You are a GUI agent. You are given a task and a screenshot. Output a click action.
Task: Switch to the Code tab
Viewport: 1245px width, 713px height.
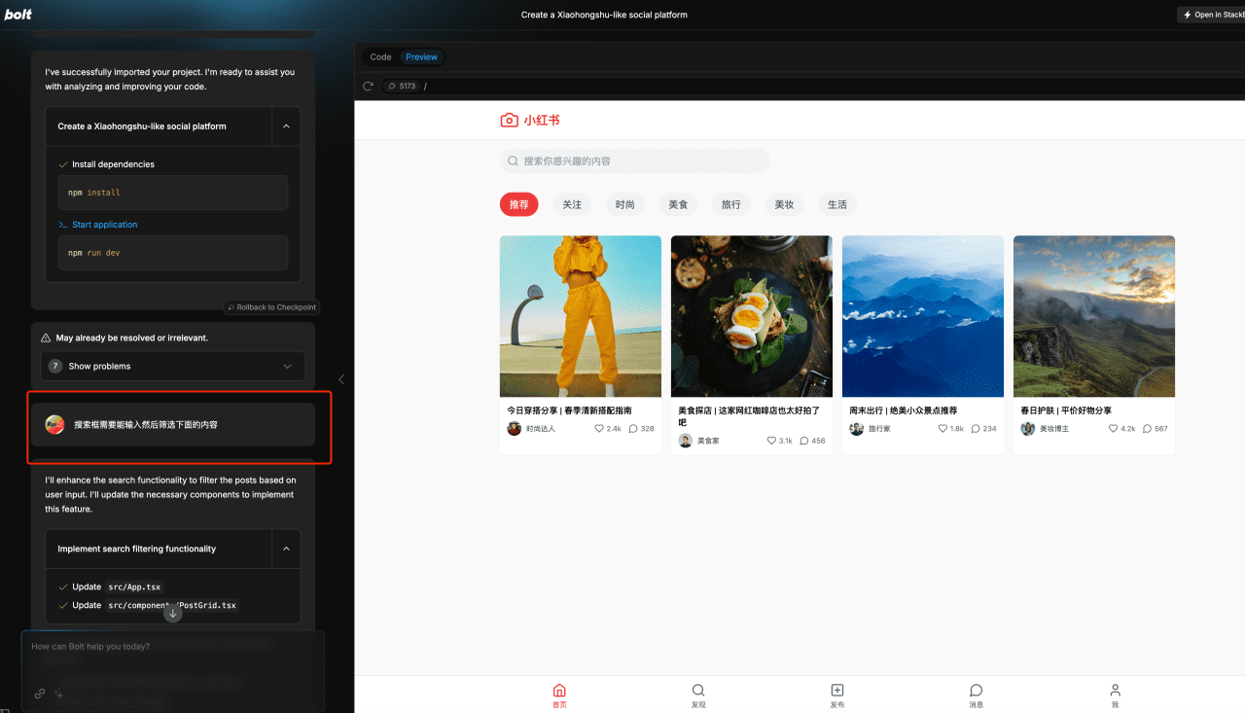(380, 57)
